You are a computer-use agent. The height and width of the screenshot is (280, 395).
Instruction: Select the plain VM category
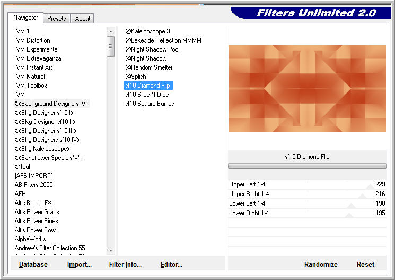pyautogui.click(x=20, y=95)
